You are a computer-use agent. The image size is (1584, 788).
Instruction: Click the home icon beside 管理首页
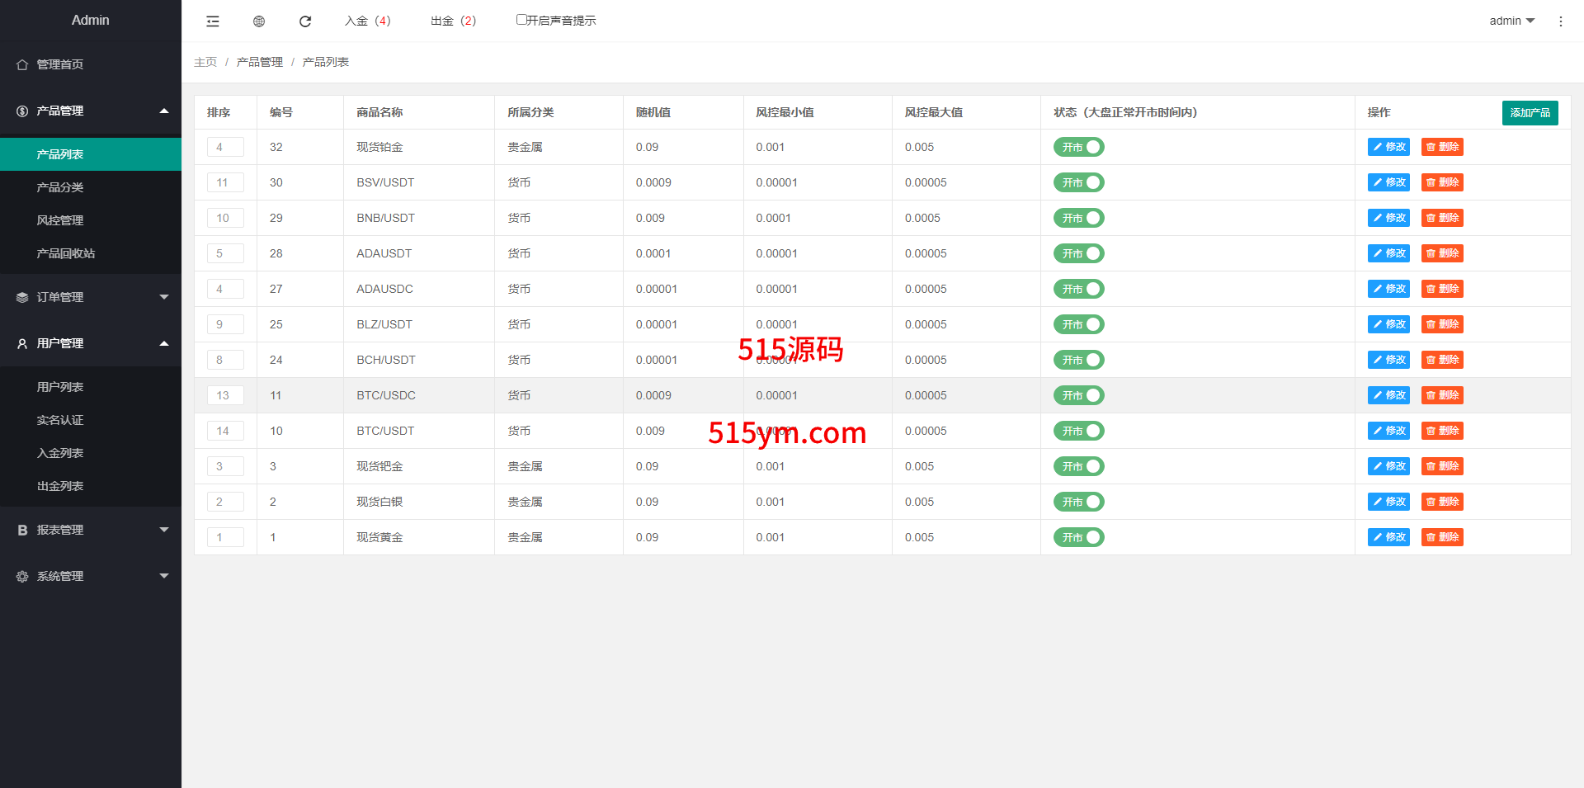click(x=22, y=64)
